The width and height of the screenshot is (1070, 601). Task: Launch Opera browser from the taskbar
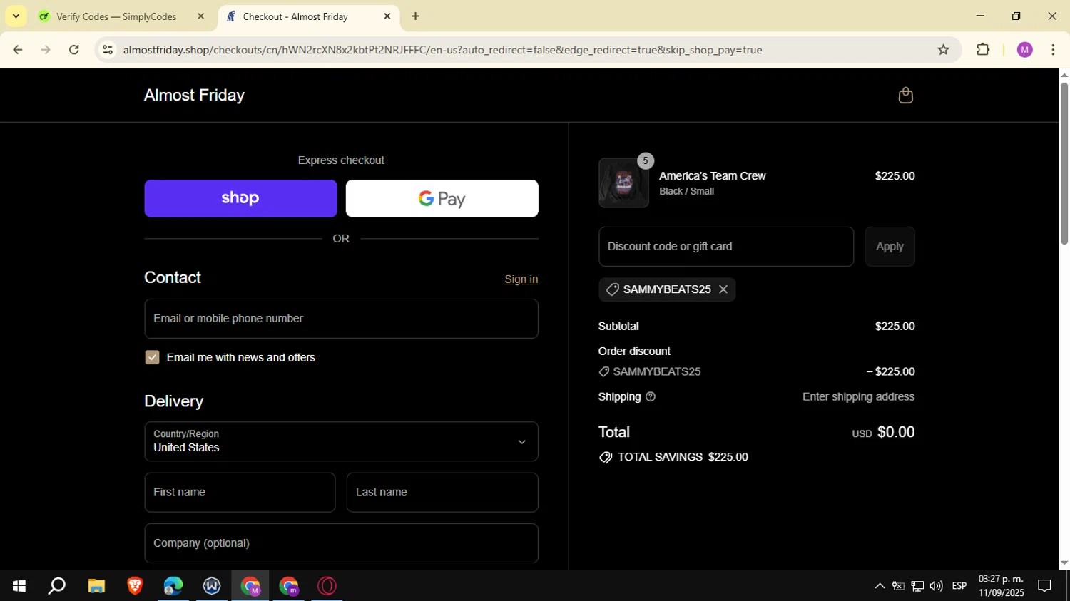point(327,586)
